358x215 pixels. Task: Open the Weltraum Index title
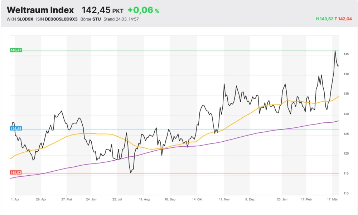click(41, 10)
